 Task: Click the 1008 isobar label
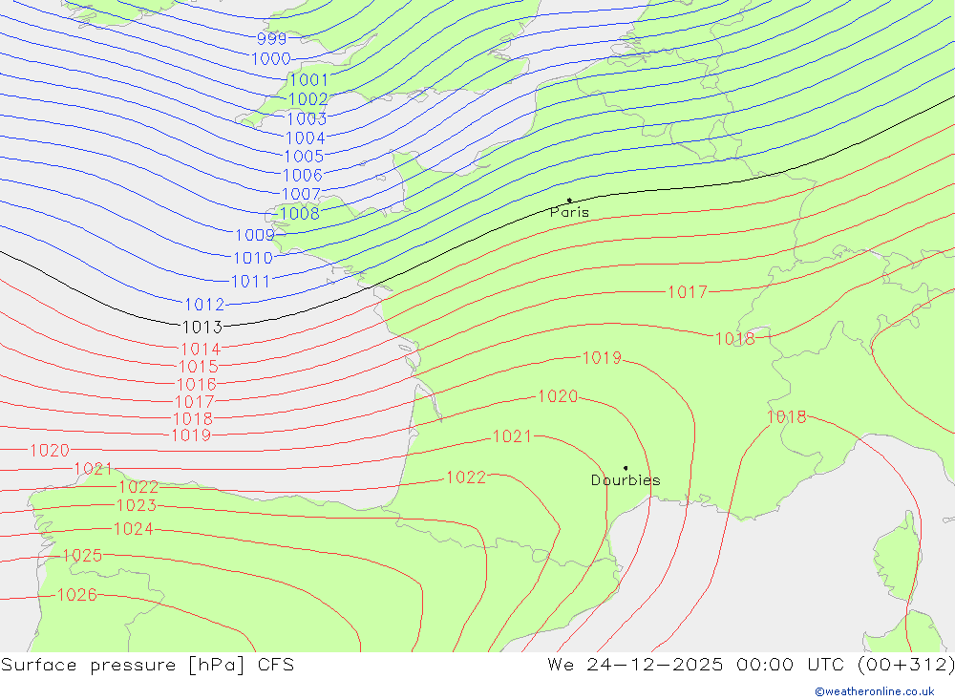[299, 214]
